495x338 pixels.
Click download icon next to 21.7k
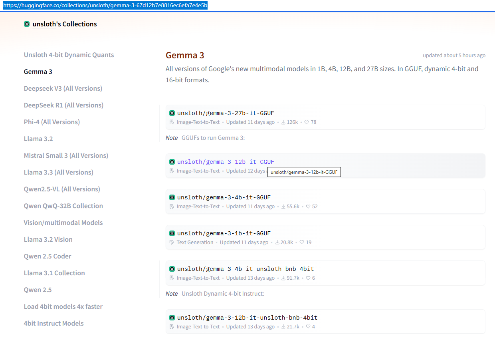(x=283, y=327)
